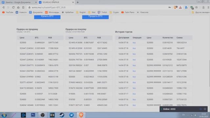The height and width of the screenshot is (118, 210).
Task: Open the Calm Piano bookmark
Action: tap(128, 12)
